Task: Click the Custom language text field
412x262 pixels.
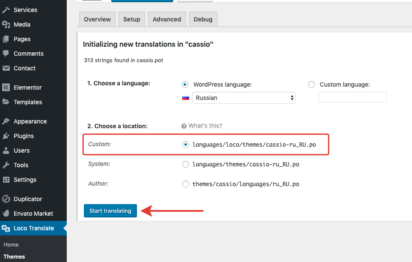Action: click(x=353, y=97)
